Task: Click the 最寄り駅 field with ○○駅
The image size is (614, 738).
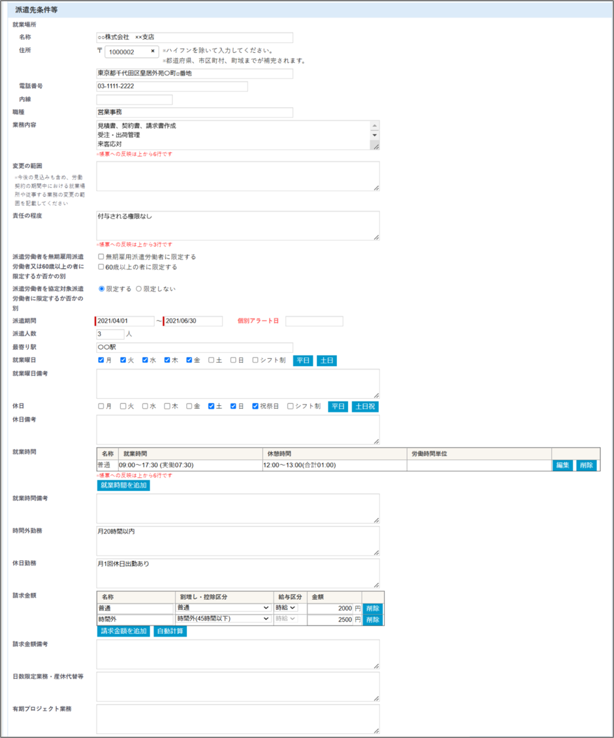Action: [195, 347]
